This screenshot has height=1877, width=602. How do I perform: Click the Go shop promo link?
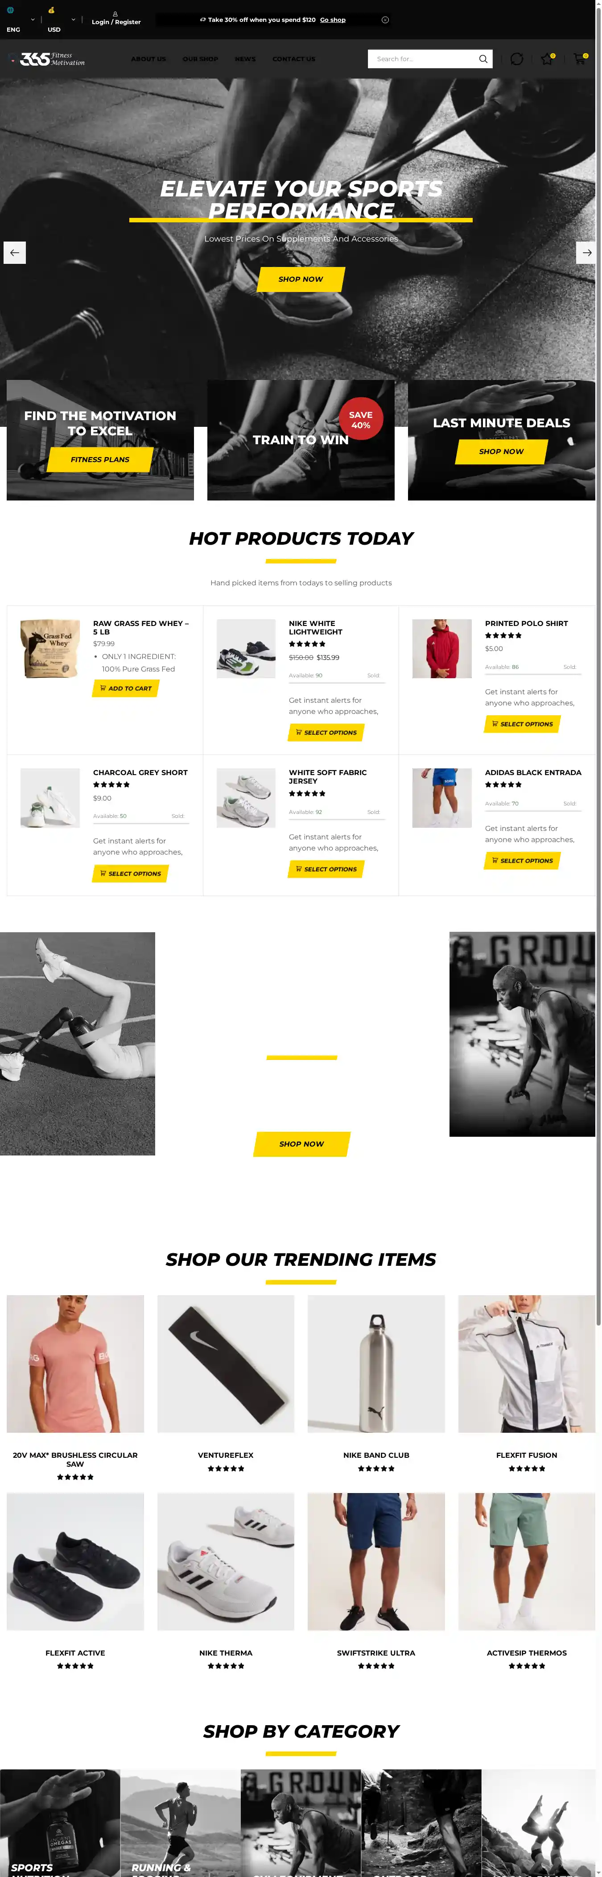coord(333,20)
